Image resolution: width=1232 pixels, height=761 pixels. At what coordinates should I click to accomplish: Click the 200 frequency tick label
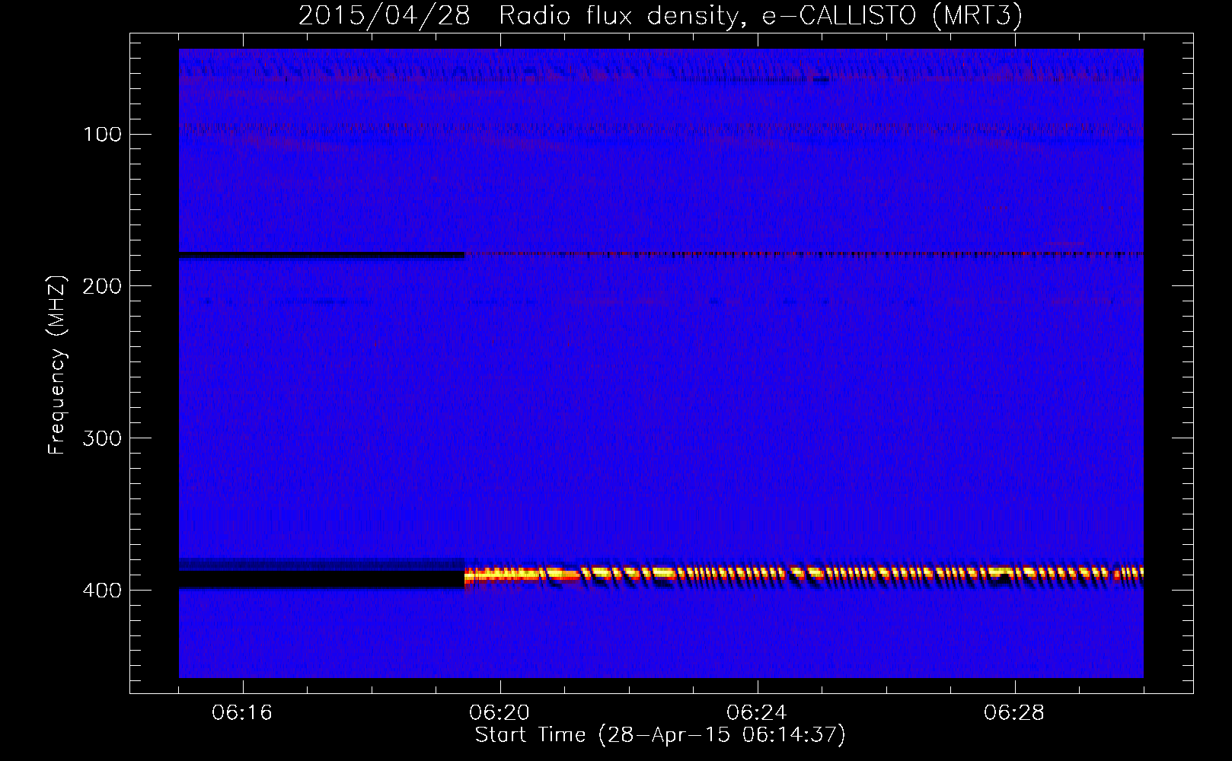coord(102,286)
